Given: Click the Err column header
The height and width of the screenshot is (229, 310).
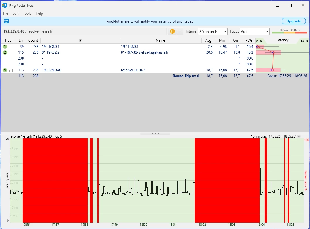Looking at the screenshot, I should tap(21, 40).
